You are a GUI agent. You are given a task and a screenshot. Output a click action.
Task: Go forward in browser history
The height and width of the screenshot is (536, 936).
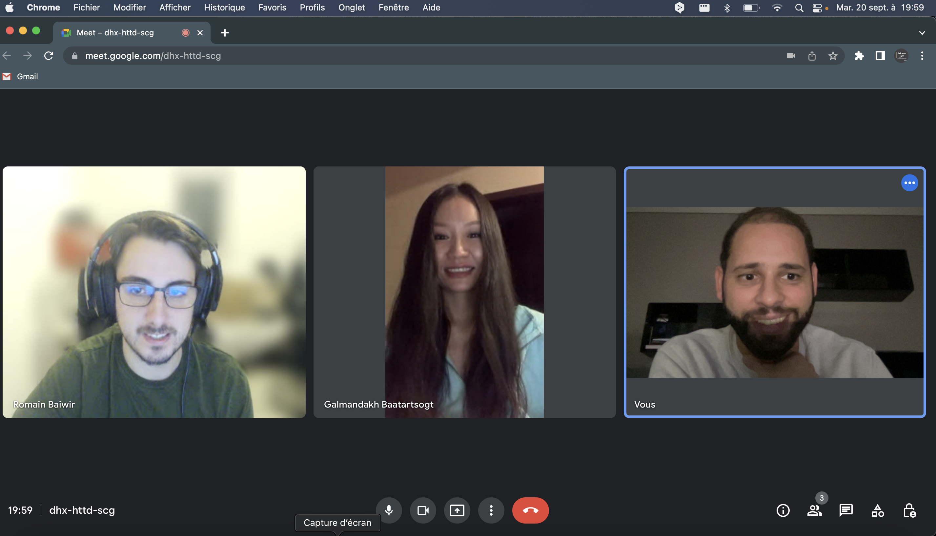coord(27,56)
